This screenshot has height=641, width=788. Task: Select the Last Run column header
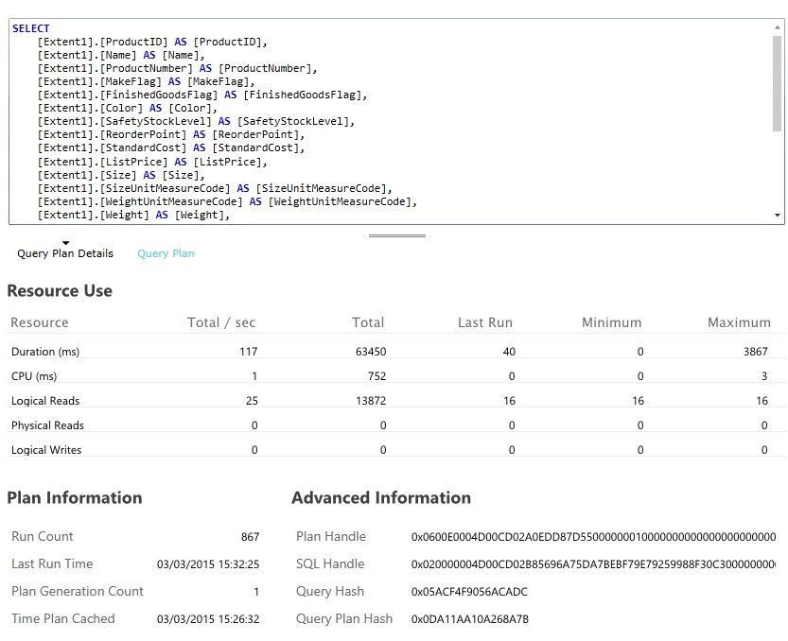pos(484,322)
